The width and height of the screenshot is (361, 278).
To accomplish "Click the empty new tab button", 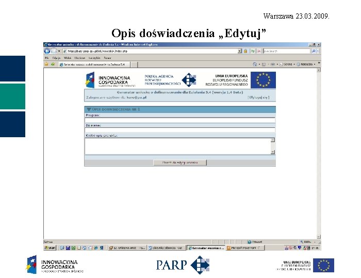I will click(134, 64).
